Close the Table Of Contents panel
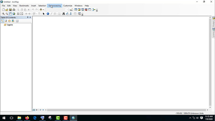Screen dimensions: 215x121 click(30, 17)
